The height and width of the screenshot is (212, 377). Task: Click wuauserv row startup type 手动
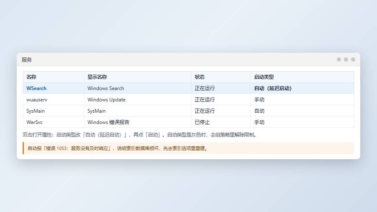click(259, 100)
